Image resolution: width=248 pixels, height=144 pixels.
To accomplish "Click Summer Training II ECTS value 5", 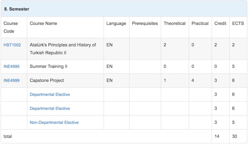I will (233, 66).
